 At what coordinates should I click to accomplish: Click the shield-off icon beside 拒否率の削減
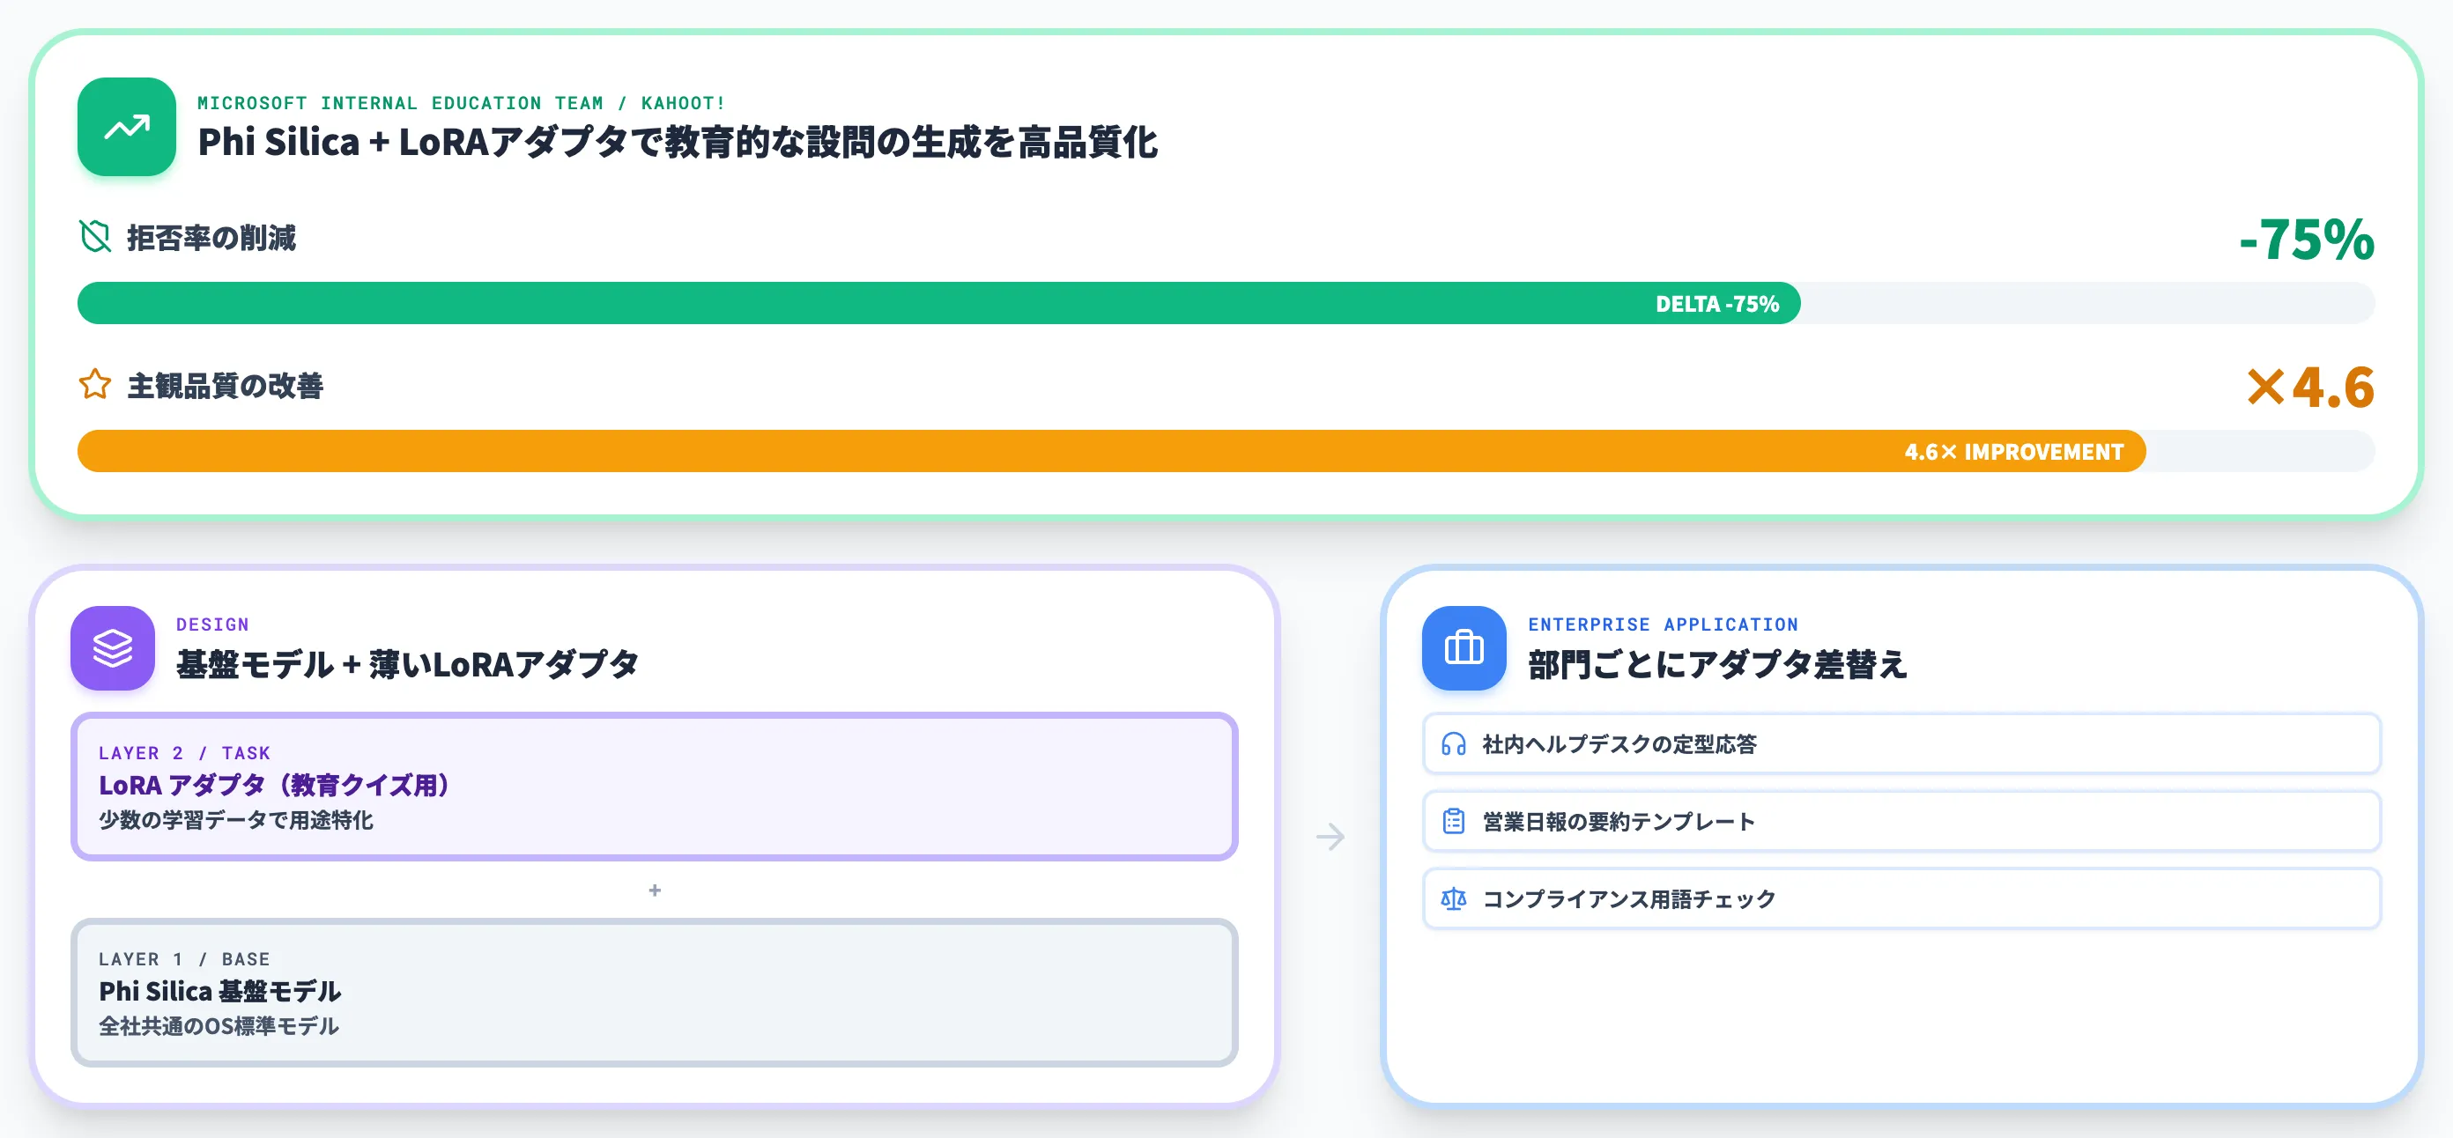pyautogui.click(x=95, y=236)
